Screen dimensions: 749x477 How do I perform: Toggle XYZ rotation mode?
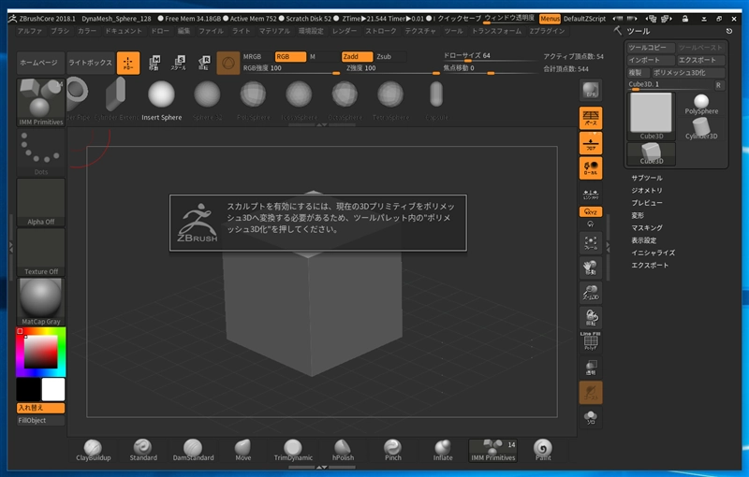(591, 211)
